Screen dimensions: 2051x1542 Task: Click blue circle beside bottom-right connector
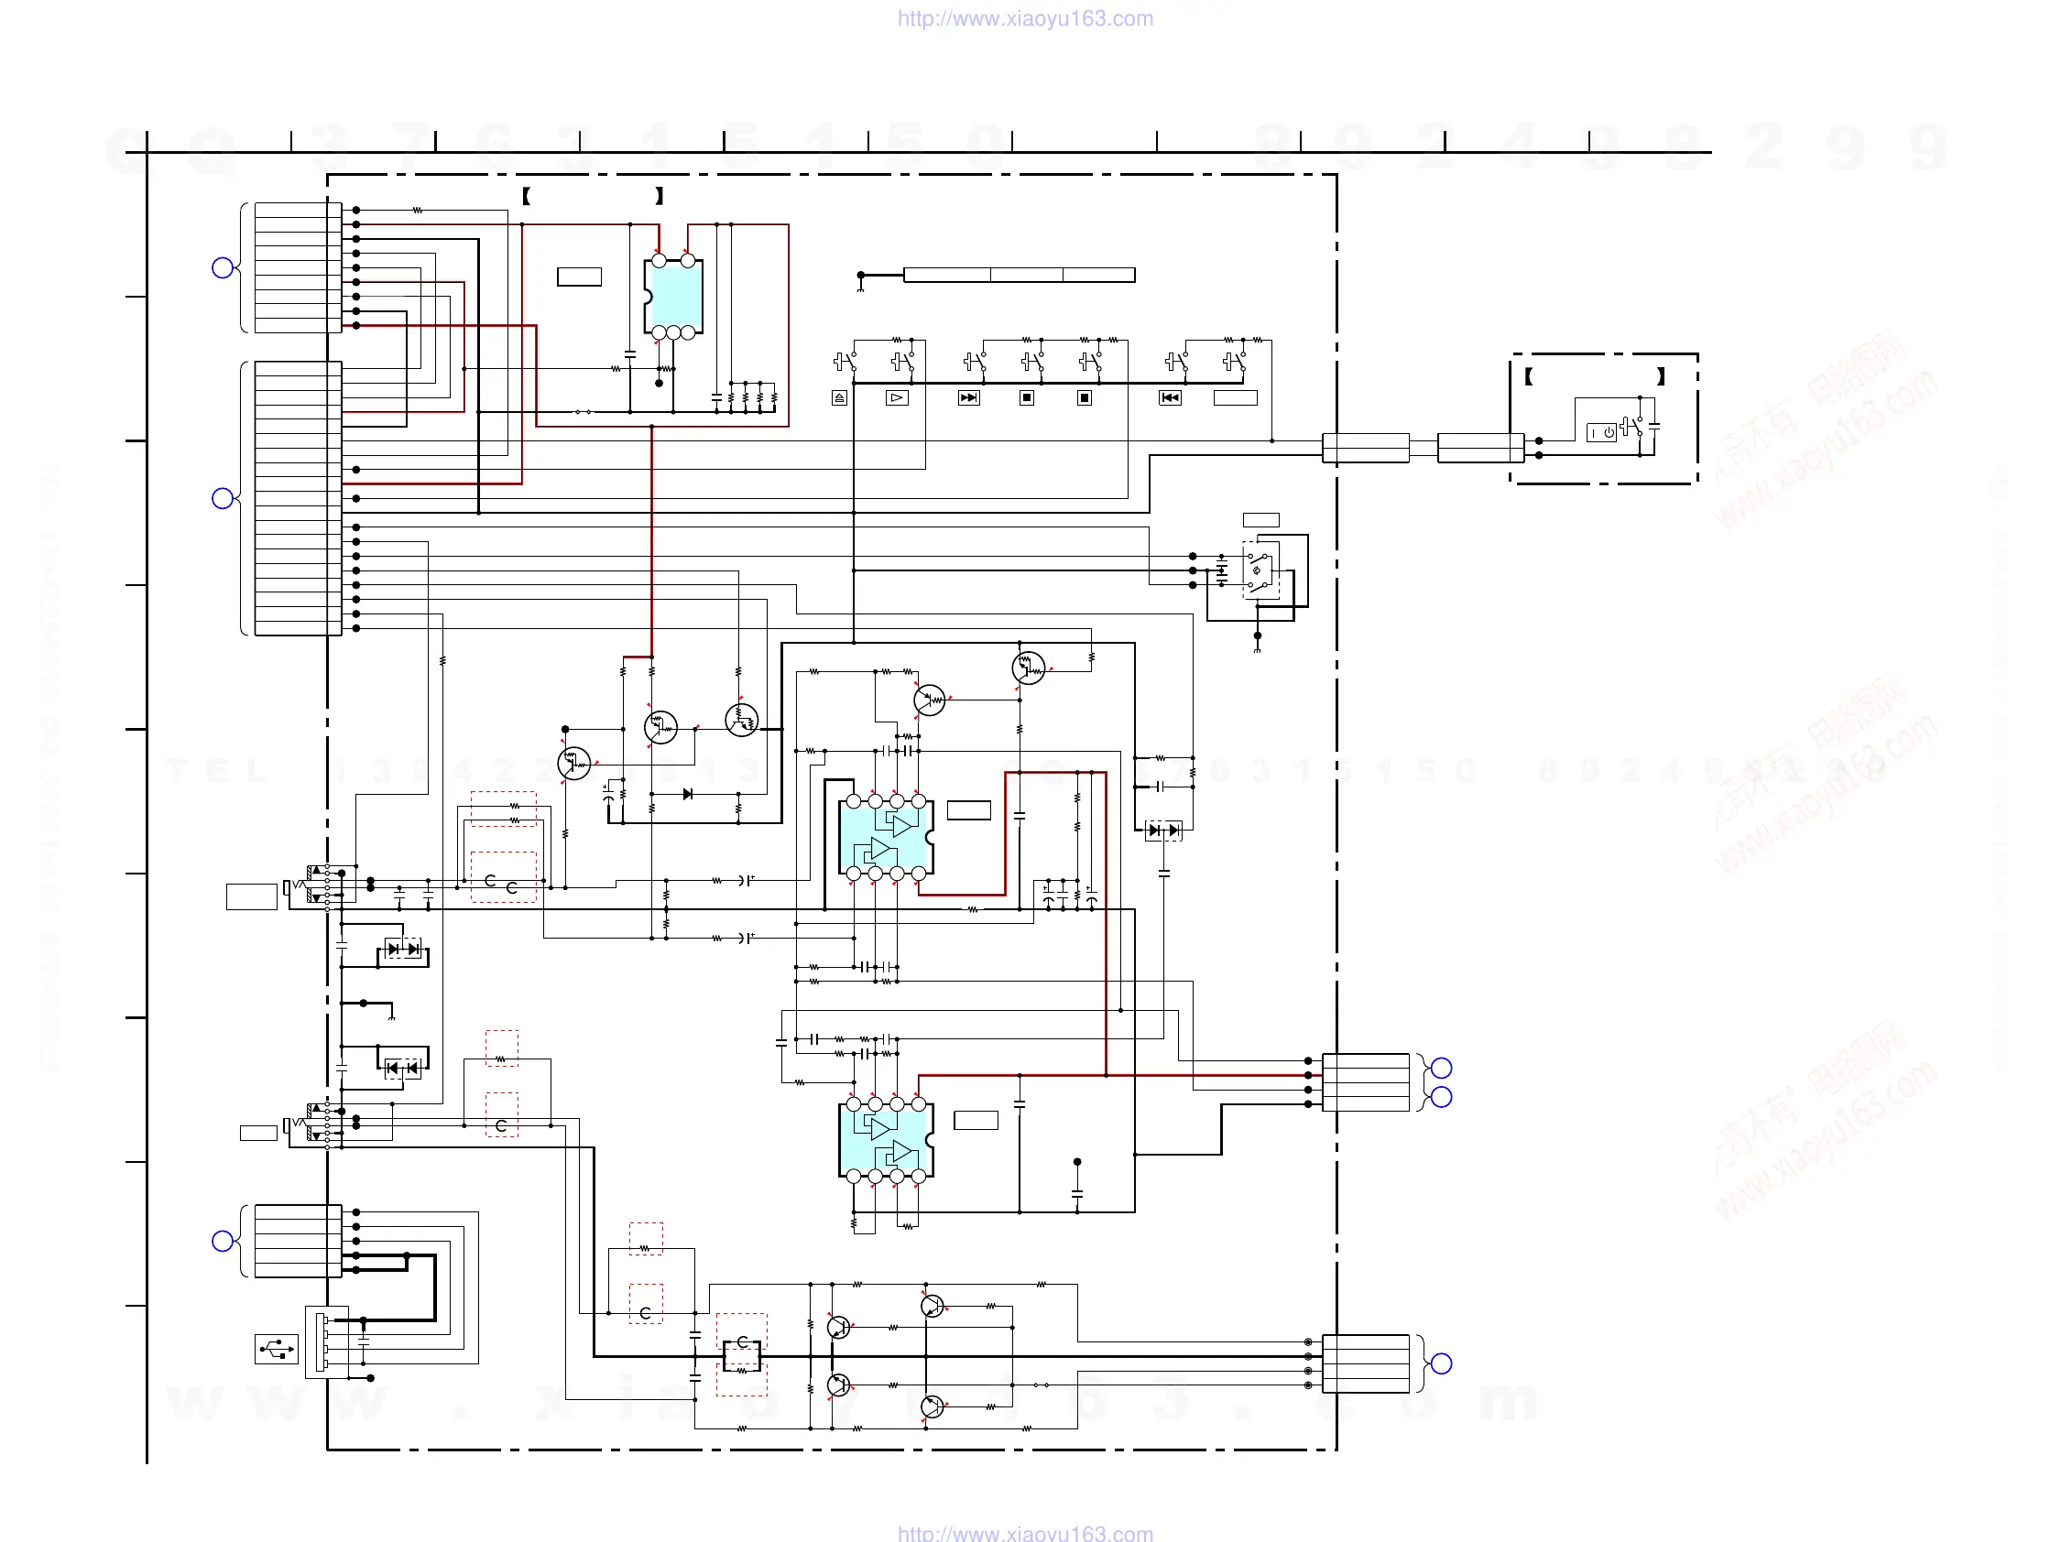(1441, 1363)
